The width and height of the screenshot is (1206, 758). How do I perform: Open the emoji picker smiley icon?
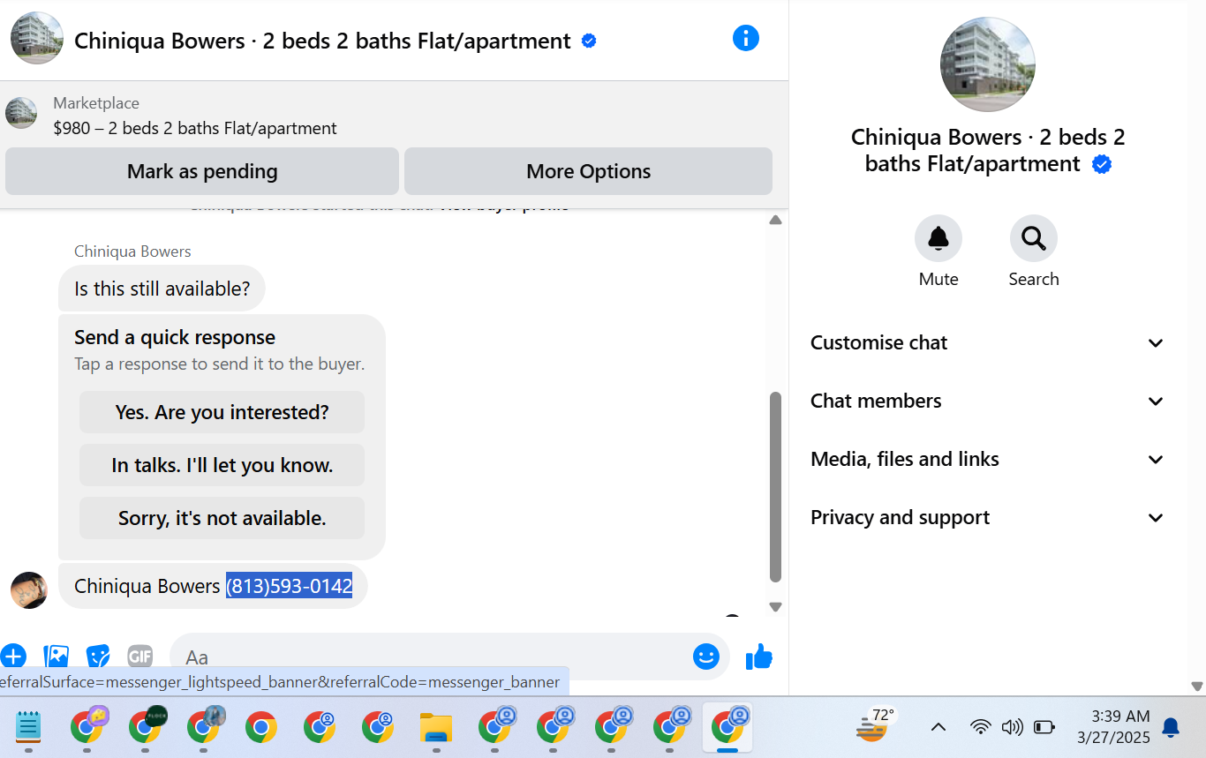coord(705,657)
